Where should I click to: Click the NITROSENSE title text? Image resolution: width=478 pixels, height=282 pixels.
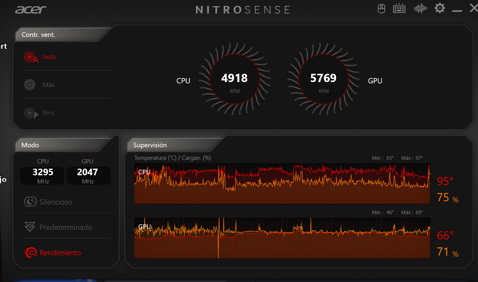click(x=243, y=10)
